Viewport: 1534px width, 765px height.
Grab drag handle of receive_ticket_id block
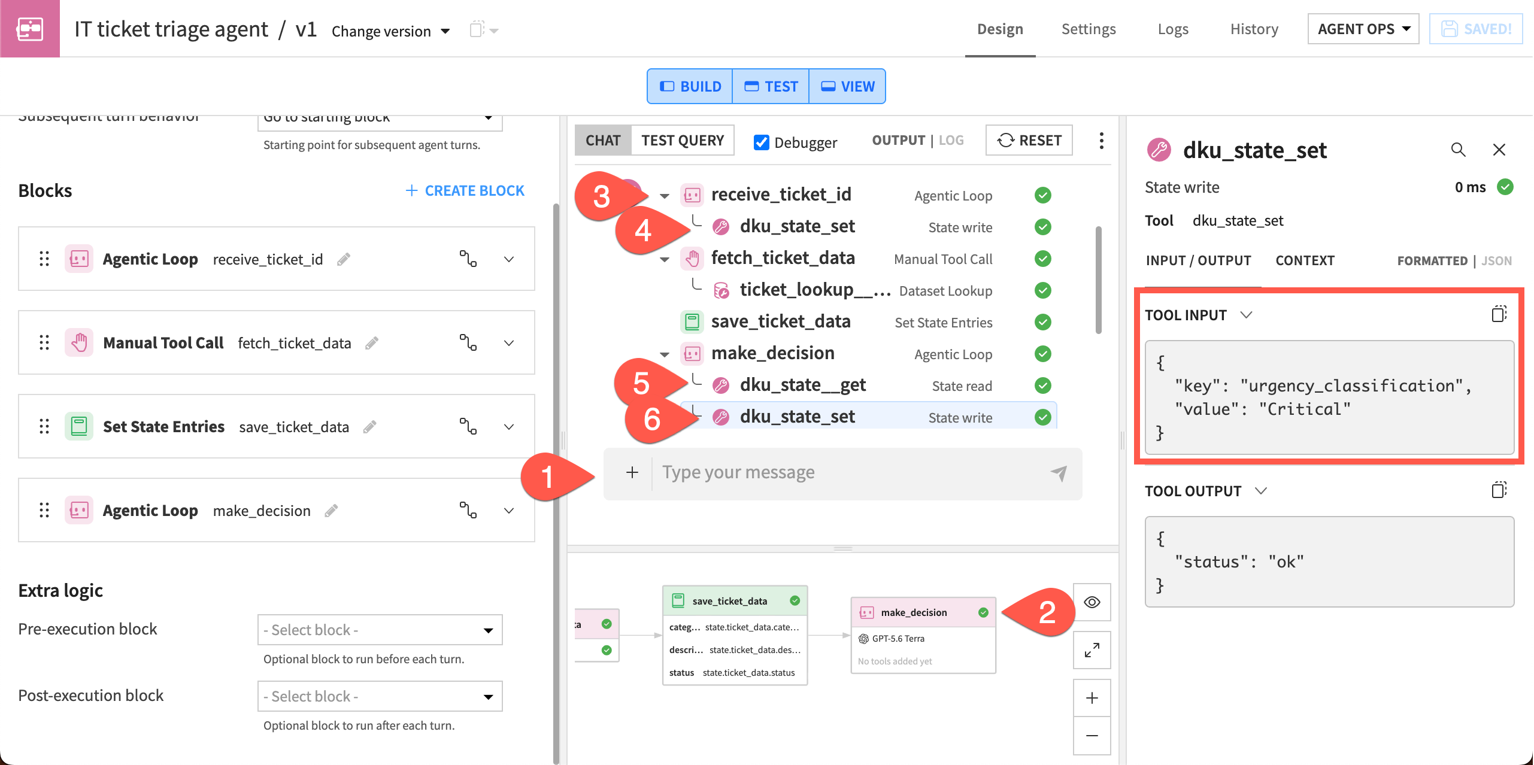44,259
